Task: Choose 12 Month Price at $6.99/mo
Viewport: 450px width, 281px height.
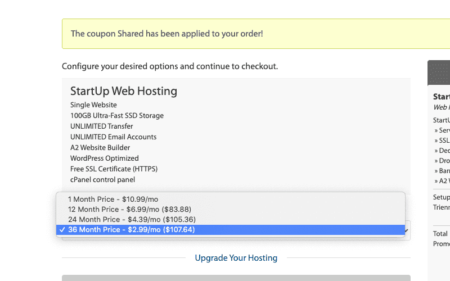Action: [x=231, y=209]
